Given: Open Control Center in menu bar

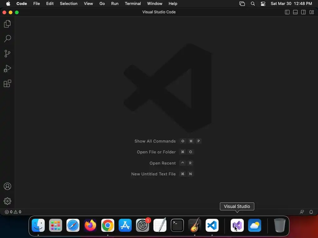Looking at the screenshot, I should pyautogui.click(x=263, y=4).
